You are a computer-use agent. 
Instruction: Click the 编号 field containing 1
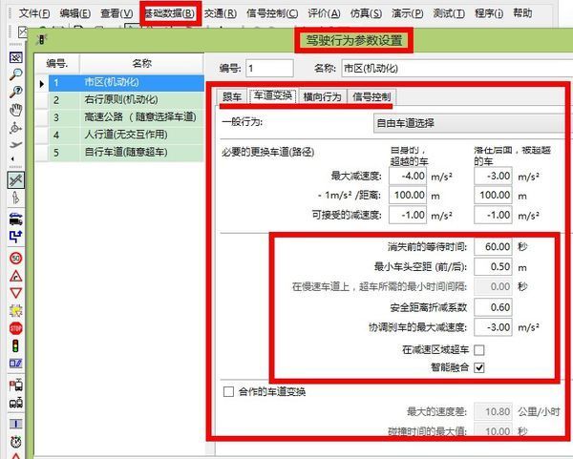click(269, 69)
